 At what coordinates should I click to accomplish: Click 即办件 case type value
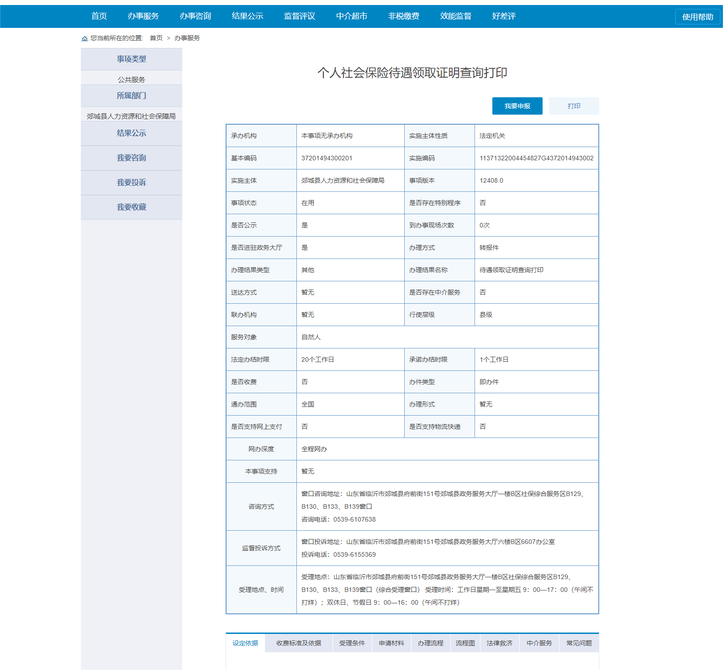[x=489, y=382]
